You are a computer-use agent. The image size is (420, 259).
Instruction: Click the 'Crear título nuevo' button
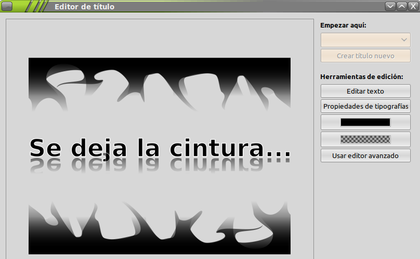365,56
